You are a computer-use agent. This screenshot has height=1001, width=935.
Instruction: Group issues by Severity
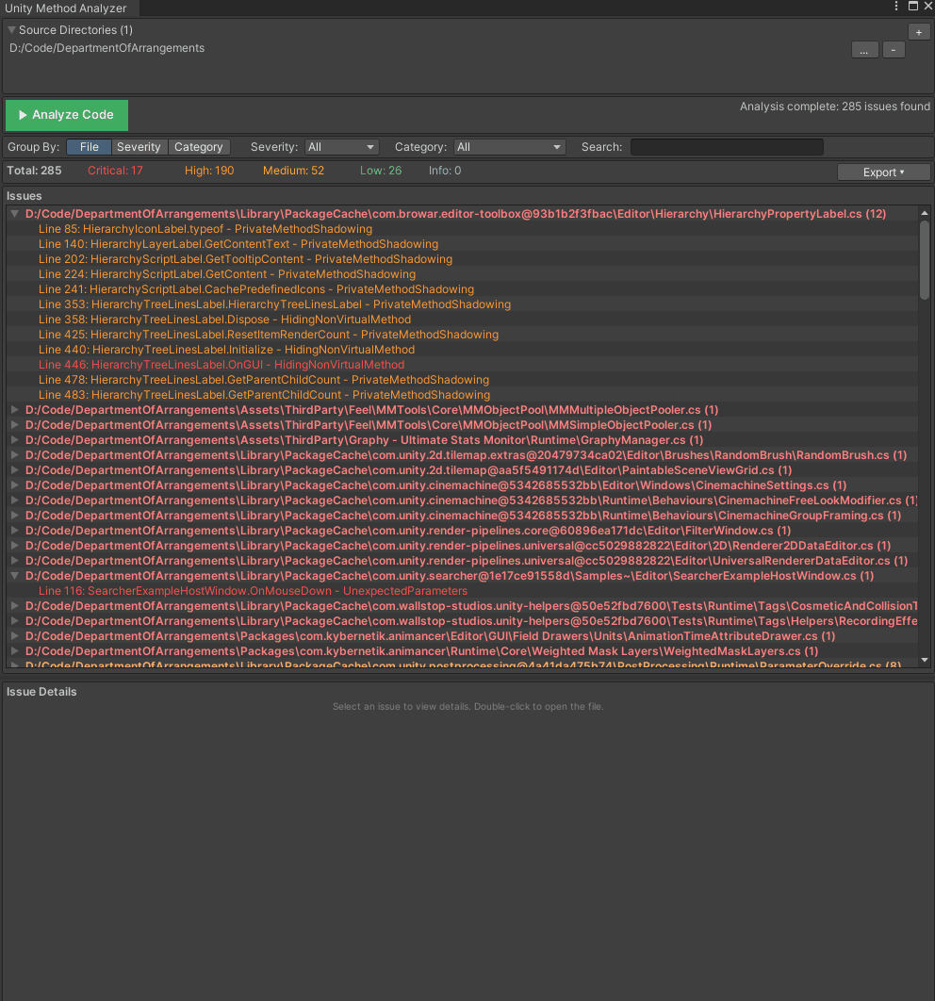[x=139, y=147]
